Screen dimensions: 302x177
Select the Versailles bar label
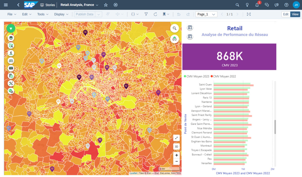coord(206,163)
